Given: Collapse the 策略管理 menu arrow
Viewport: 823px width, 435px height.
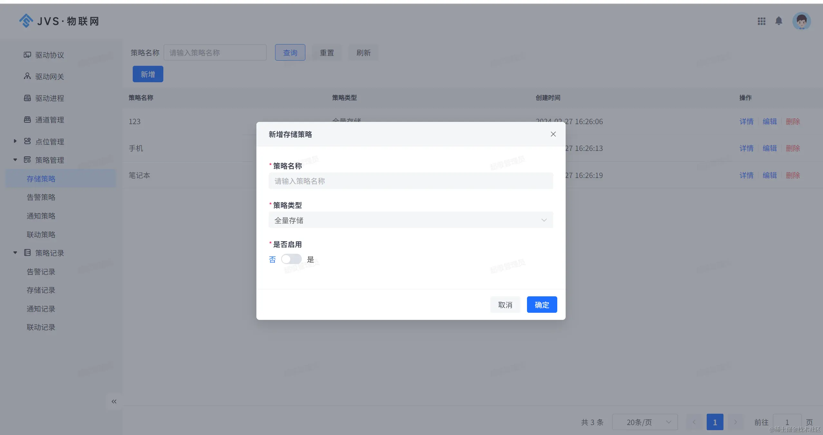Looking at the screenshot, I should point(15,160).
